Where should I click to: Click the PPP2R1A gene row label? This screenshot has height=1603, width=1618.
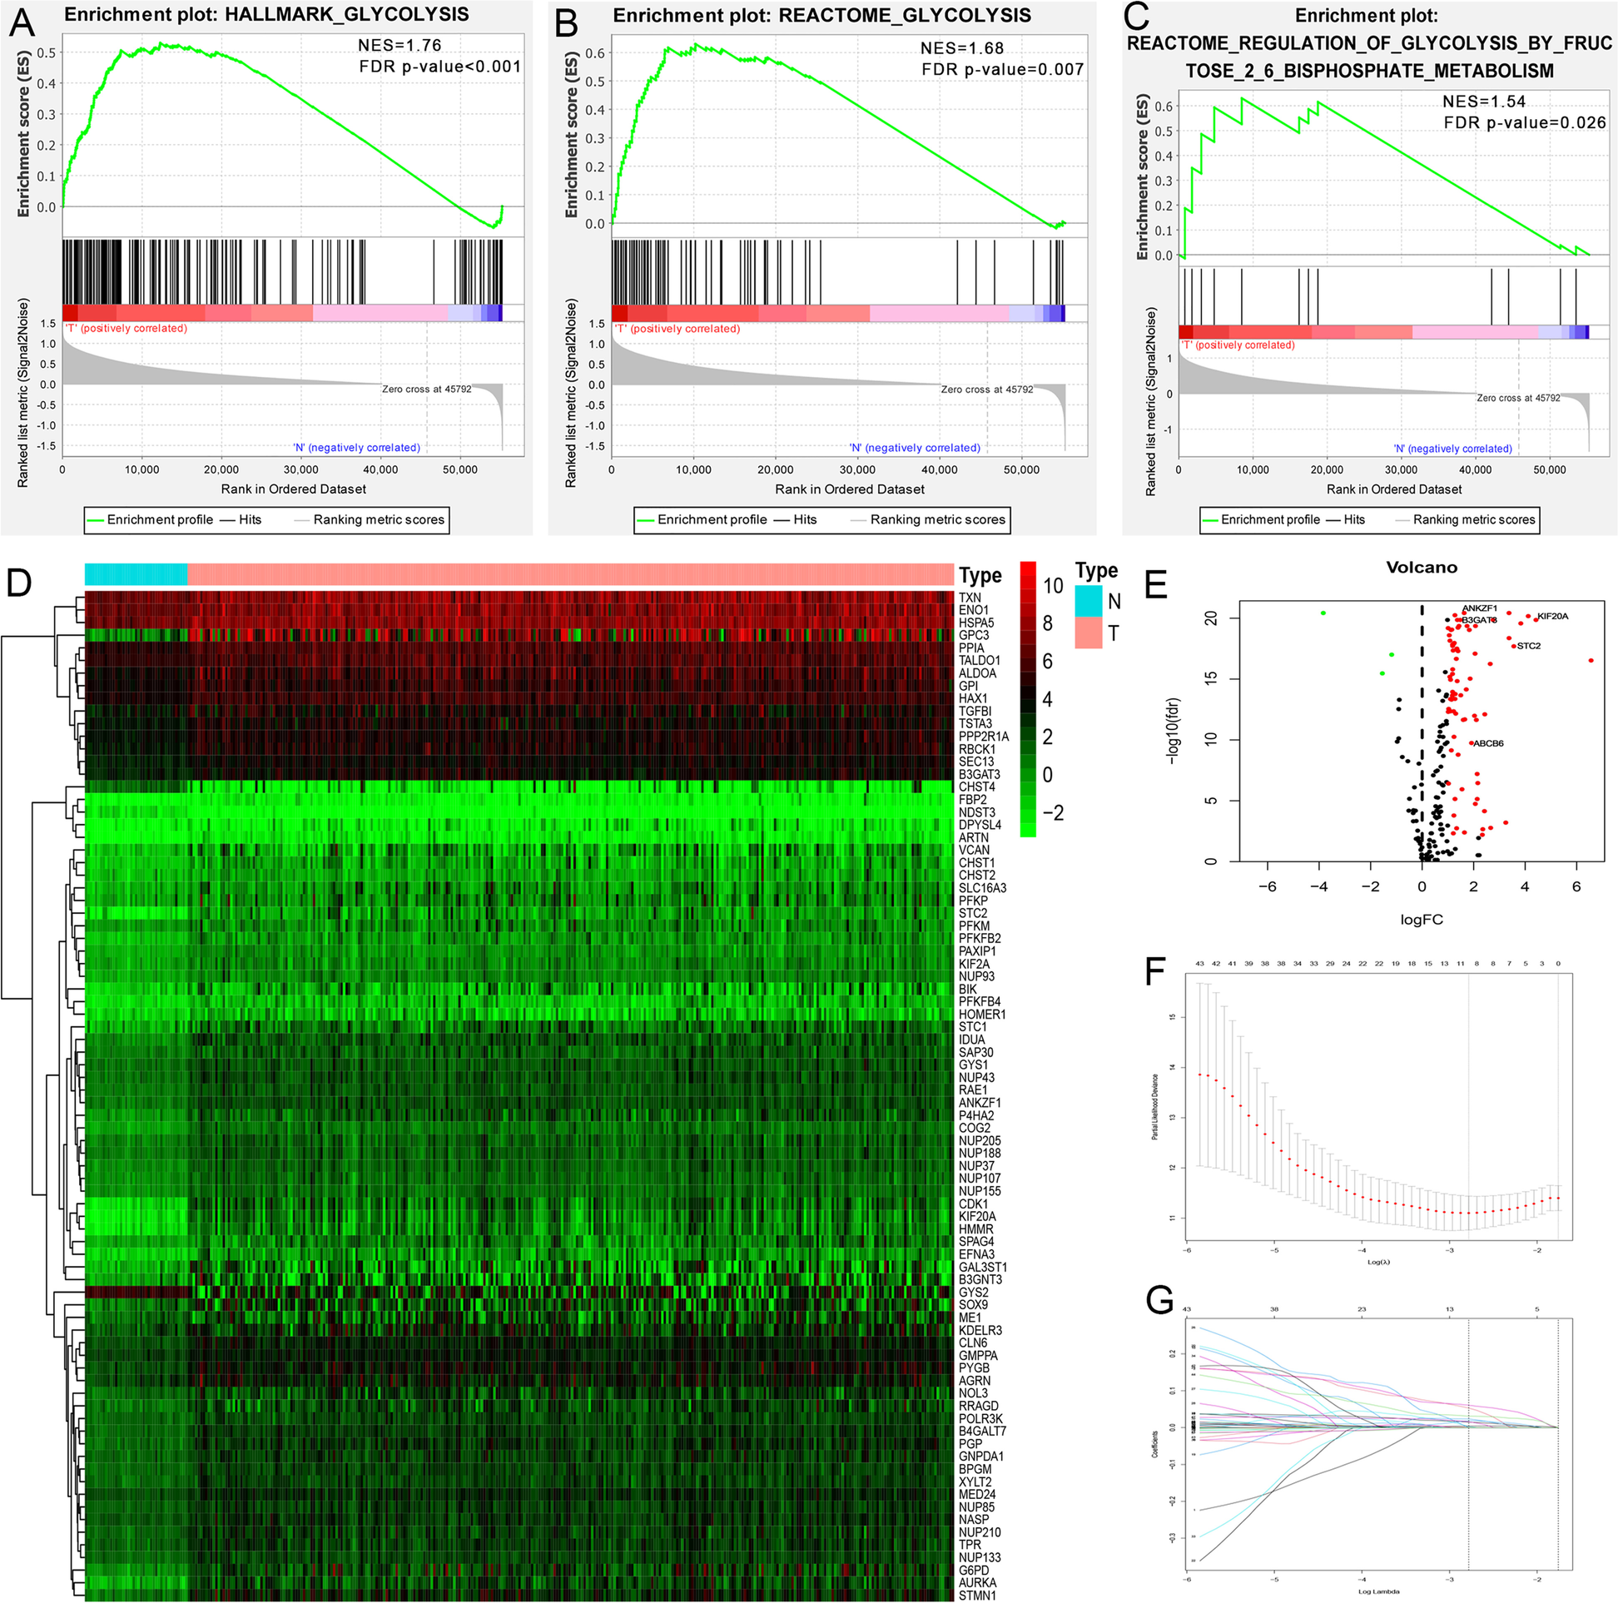coord(984,737)
